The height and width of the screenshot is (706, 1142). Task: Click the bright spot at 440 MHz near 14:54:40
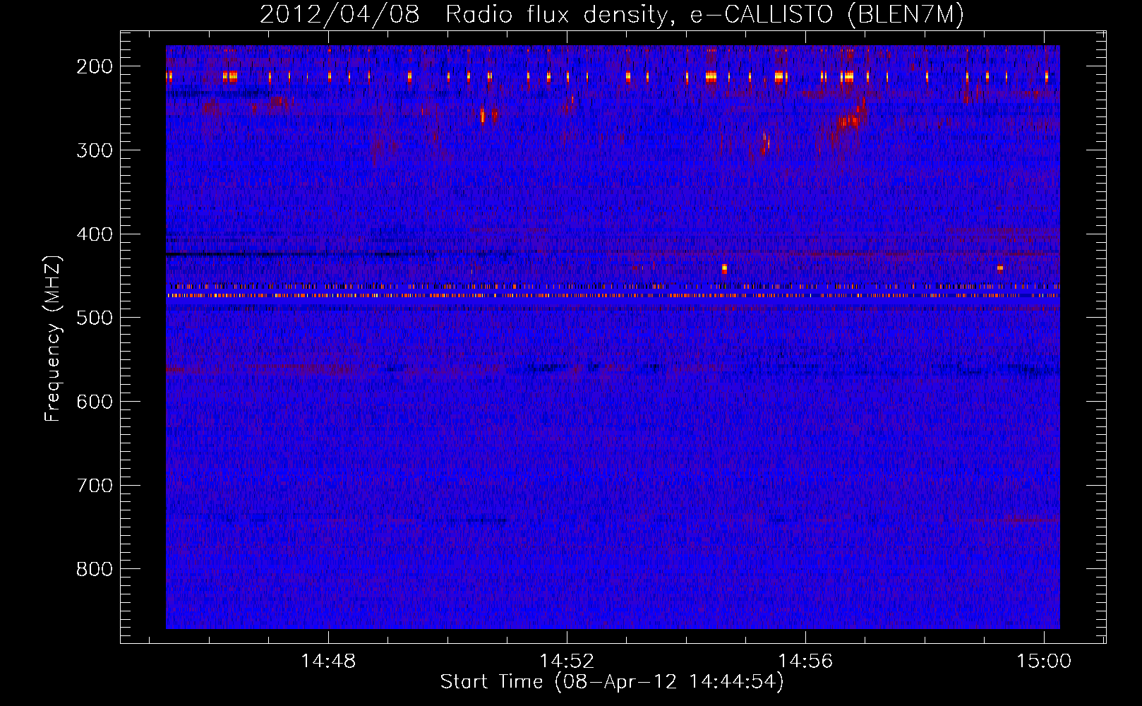tap(724, 268)
